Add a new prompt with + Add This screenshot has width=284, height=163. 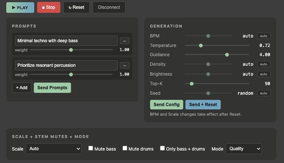point(22,88)
